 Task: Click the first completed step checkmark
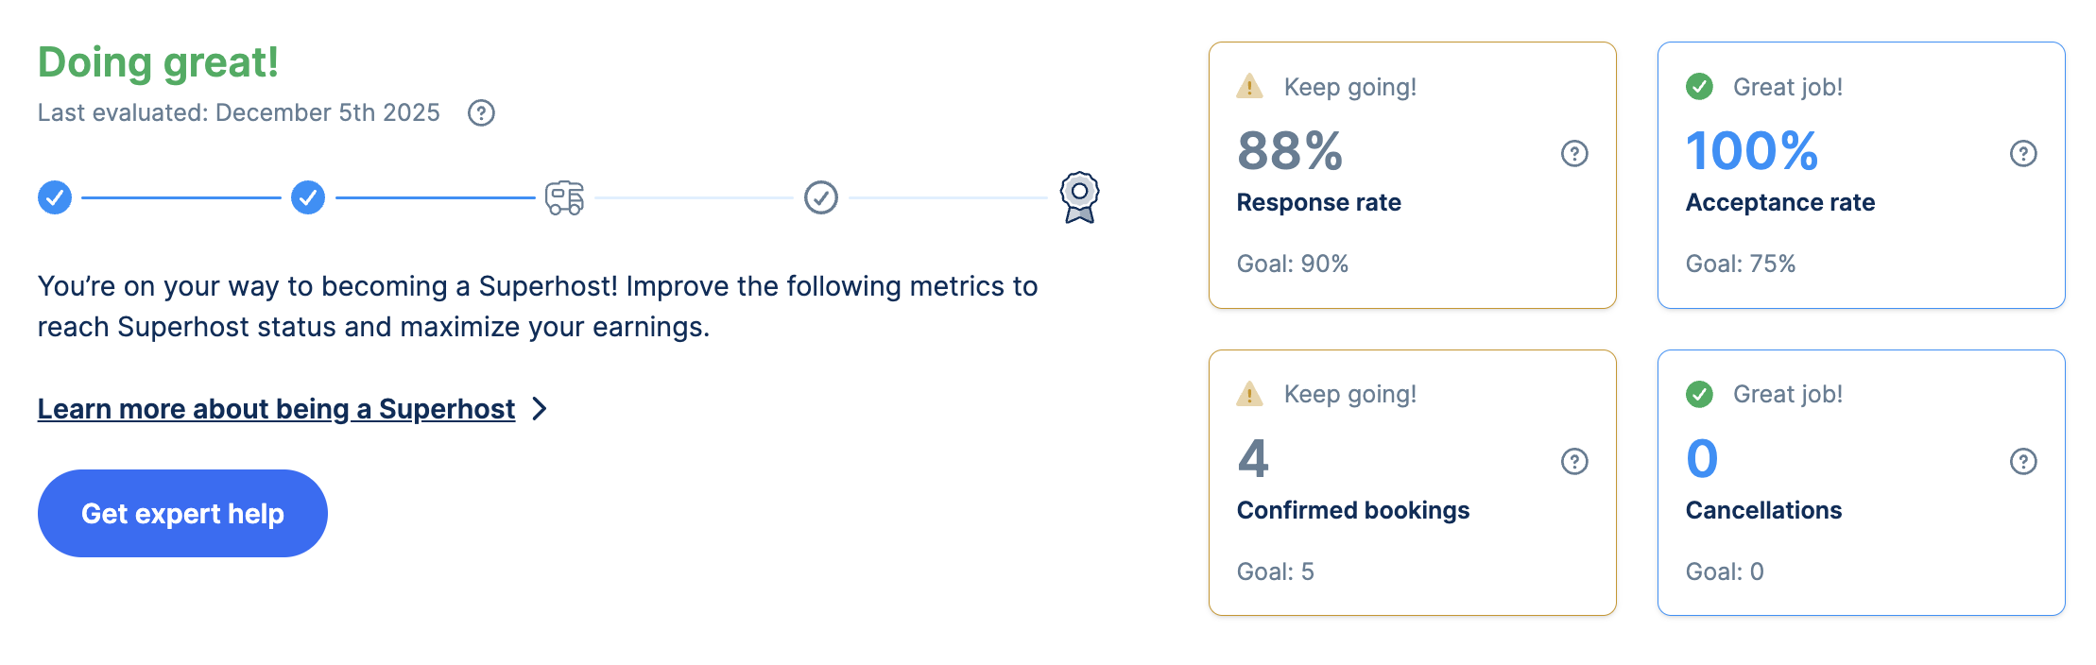pos(55,197)
